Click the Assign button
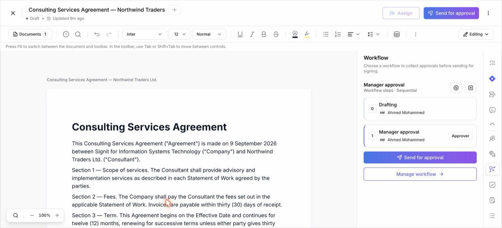 tap(401, 13)
